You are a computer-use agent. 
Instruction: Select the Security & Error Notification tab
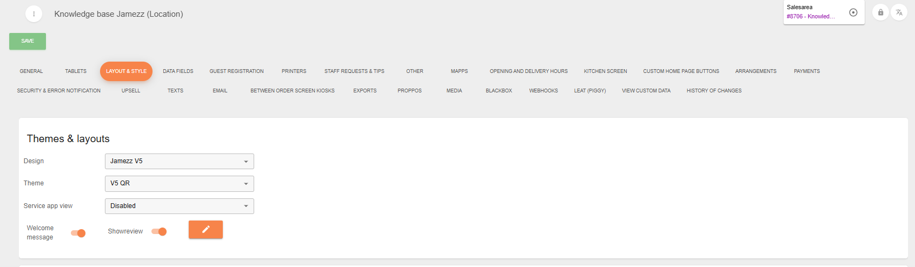(59, 91)
